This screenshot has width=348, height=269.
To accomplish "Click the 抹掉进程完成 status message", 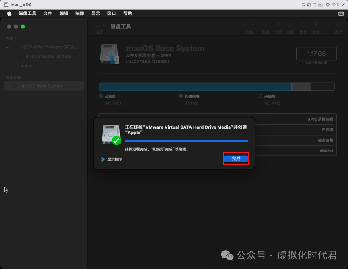I will pyautogui.click(x=156, y=149).
